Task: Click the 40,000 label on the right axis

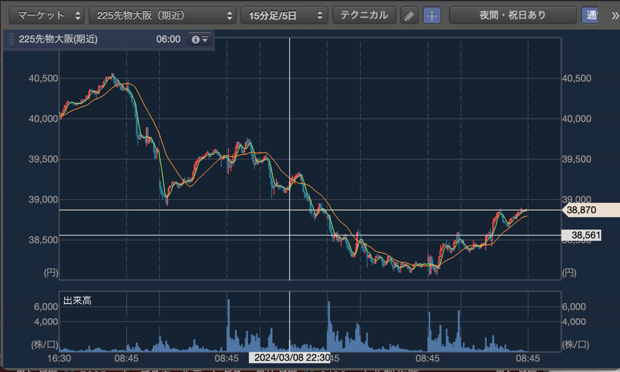Action: pos(576,118)
